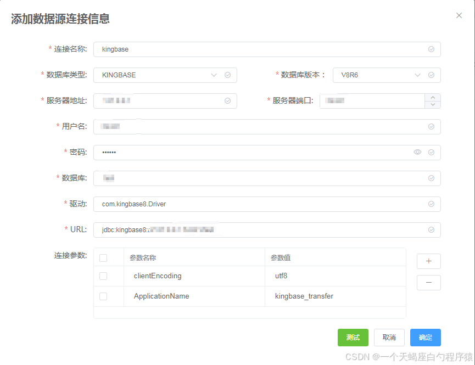Show the password with the eye icon
475x365 pixels.
click(417, 152)
